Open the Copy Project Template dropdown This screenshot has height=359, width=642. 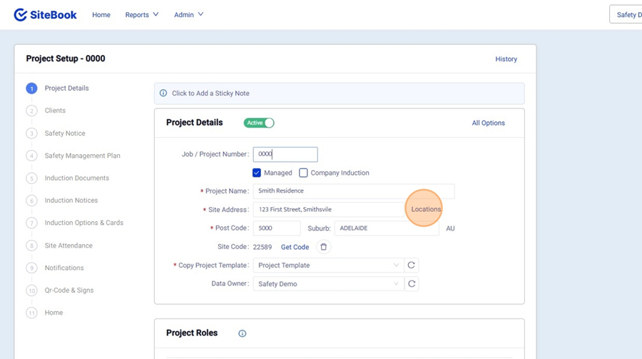point(328,266)
